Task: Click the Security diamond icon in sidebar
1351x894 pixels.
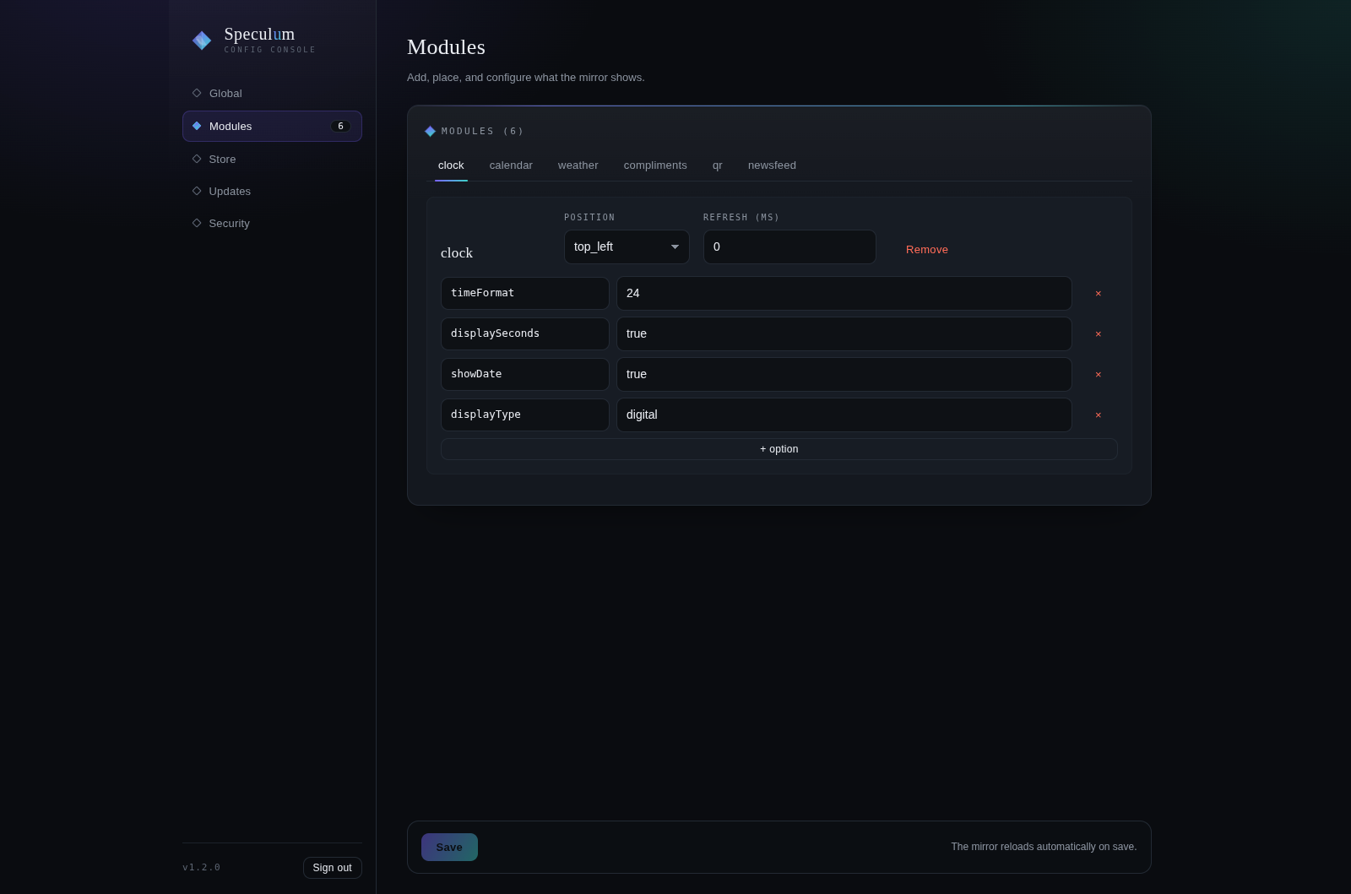Action: [197, 223]
